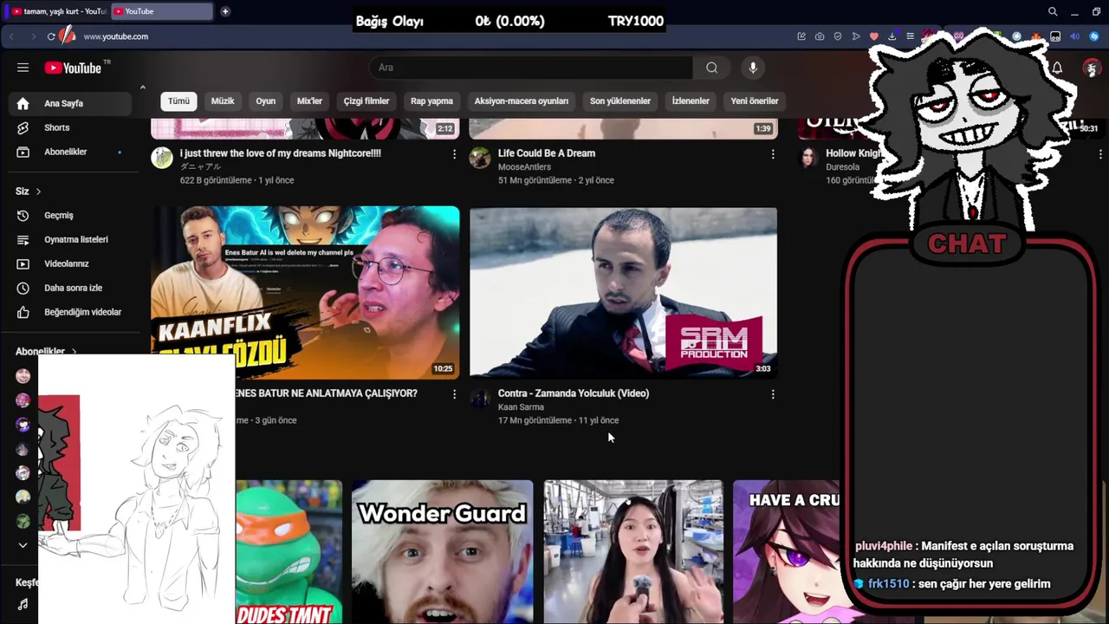Expand the Siz section chevron

(38, 192)
